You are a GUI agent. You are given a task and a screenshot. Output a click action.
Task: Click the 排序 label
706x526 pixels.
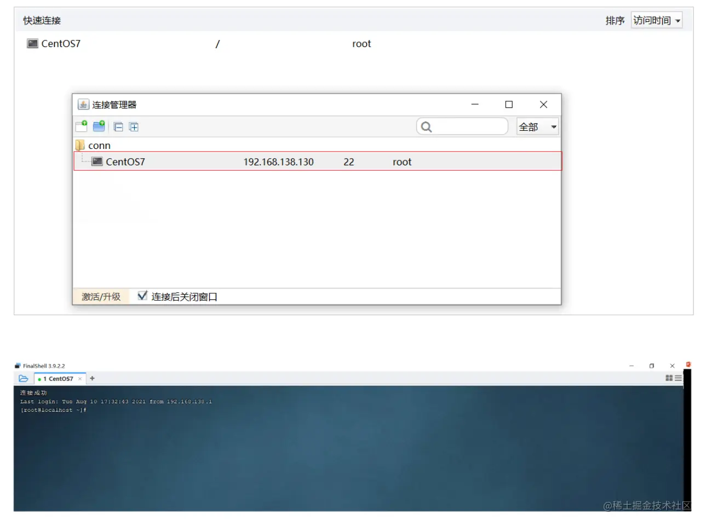point(615,21)
